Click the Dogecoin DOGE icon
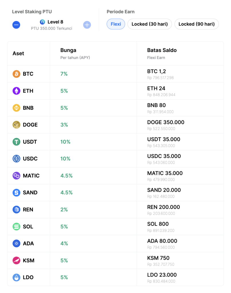This screenshot has height=293, width=231. [16, 125]
